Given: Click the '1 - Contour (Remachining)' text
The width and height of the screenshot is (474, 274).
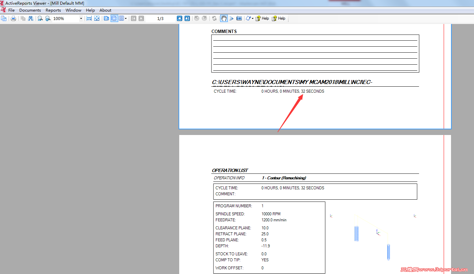Looking at the screenshot, I should click(284, 178).
